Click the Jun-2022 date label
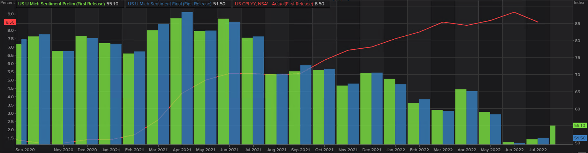 514,150
